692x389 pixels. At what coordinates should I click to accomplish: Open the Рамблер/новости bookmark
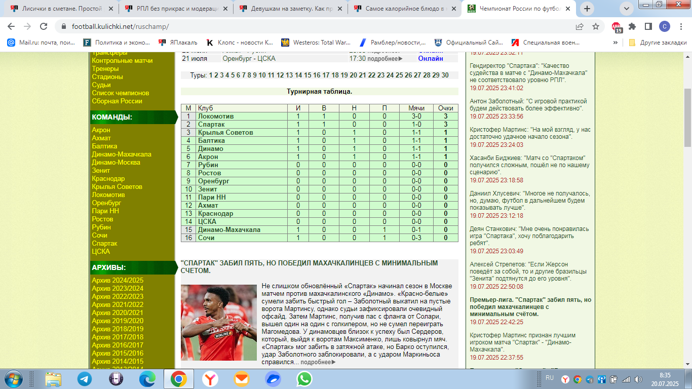[393, 43]
